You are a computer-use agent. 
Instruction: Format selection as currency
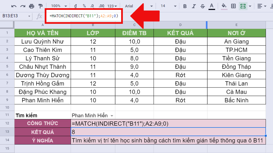[75, 6]
